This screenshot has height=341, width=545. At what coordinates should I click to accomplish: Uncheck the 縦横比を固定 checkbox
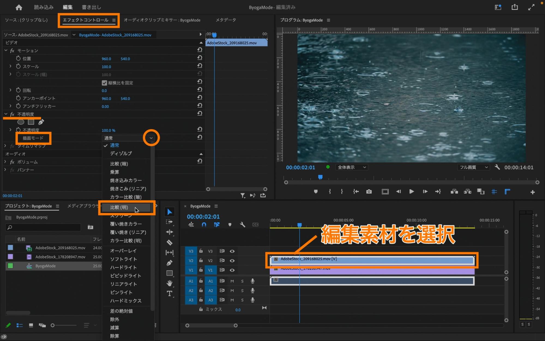pyautogui.click(x=104, y=83)
